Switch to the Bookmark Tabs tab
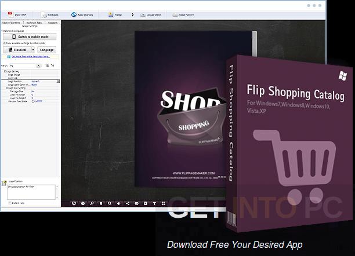This screenshot has height=256, width=355. 34,23
